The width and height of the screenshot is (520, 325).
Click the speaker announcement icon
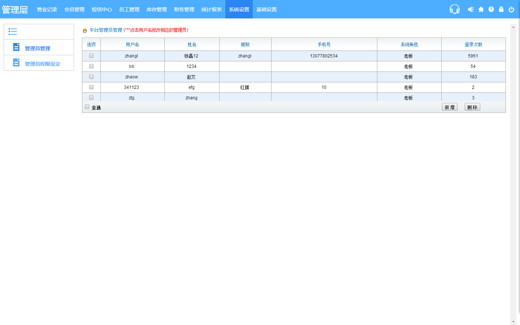(x=471, y=9)
